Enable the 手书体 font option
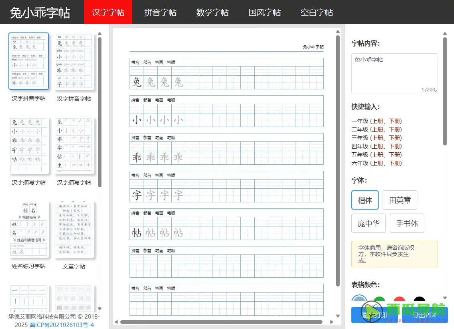The image size is (454, 329). [x=407, y=223]
